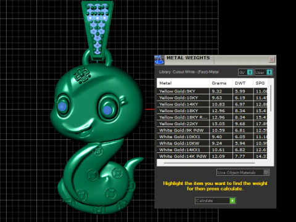Image resolution: width=296 pixels, height=222 pixels.
Task: Click the metal list horizontal scrollbar
Action: [209, 163]
